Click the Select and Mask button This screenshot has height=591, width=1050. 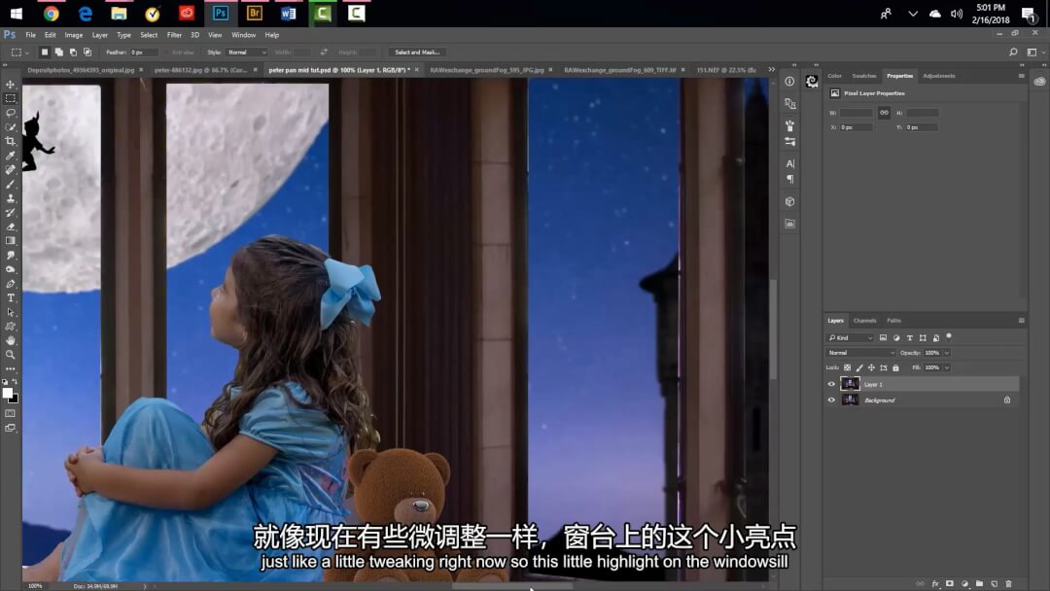(x=416, y=52)
